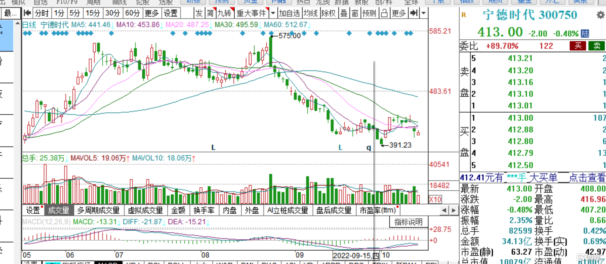Screen dimensions: 606x264
Task: Click 点击查看 link
Action: click(x=587, y=177)
